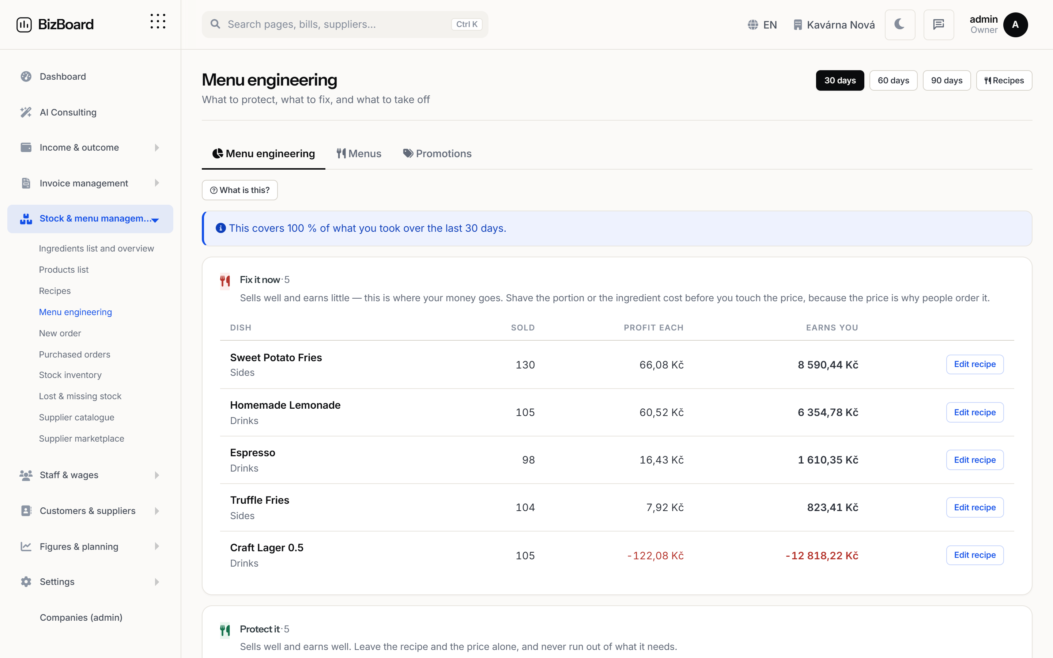This screenshot has width=1053, height=658.
Task: Edit recipe for Espresso
Action: pyautogui.click(x=975, y=460)
